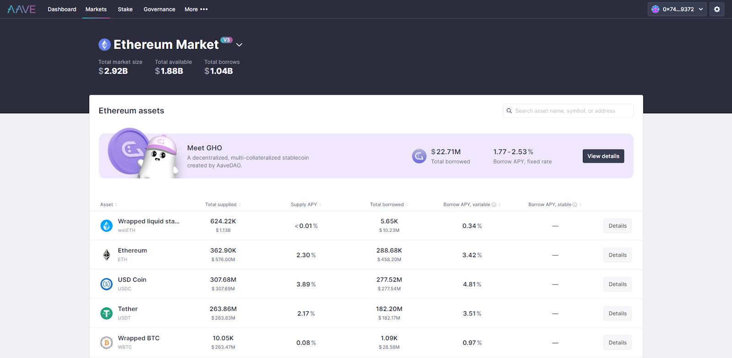Open Details for Tether row

tap(617, 313)
